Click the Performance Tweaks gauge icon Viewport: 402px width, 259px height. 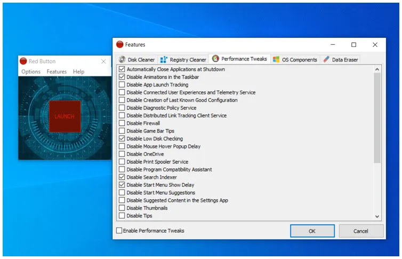click(x=215, y=59)
